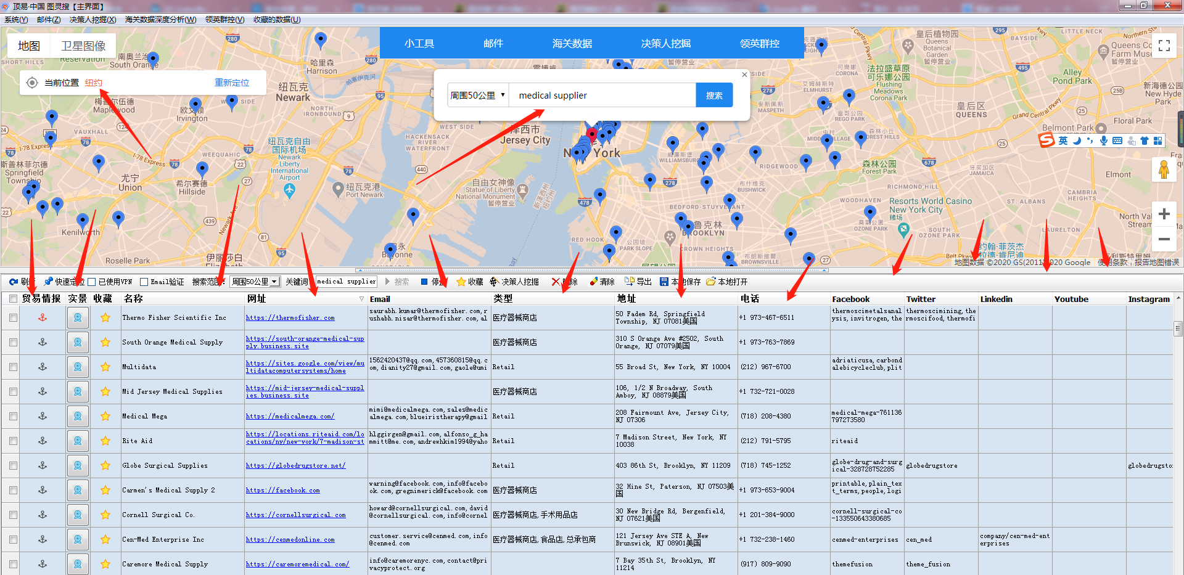1184x575 pixels.
Task: Click the Street View pegman icon
Action: 1164,169
